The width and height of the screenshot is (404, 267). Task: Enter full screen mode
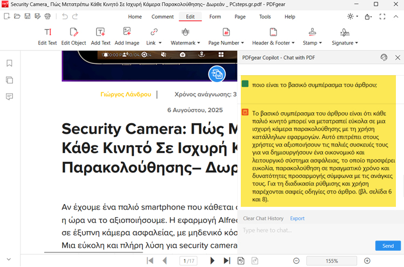382,17
